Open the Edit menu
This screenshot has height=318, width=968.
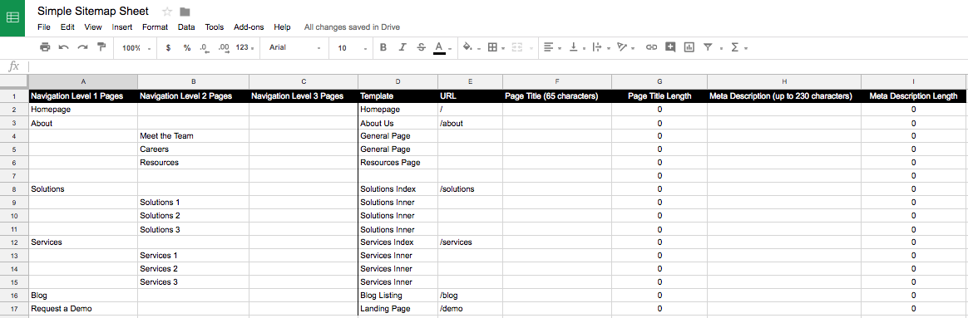[67, 27]
